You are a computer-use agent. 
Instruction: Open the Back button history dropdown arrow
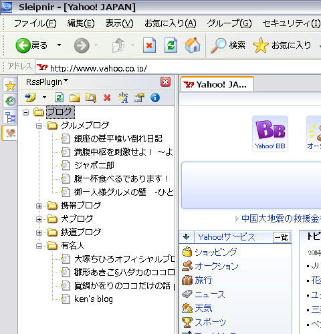tap(59, 45)
